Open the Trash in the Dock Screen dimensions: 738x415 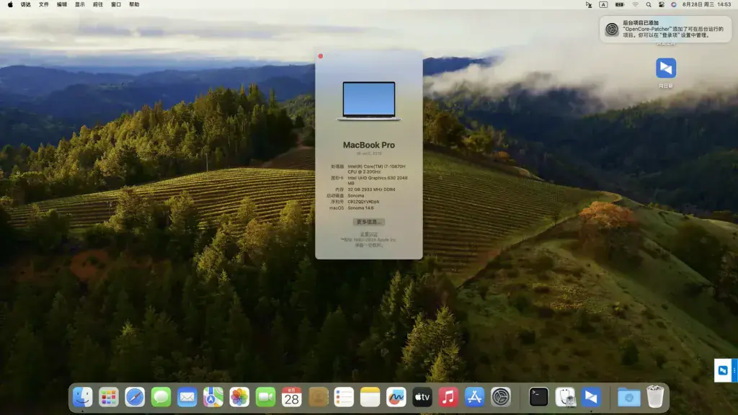[x=654, y=397]
